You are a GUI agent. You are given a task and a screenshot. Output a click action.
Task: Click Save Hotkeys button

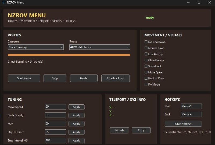coord(183,124)
